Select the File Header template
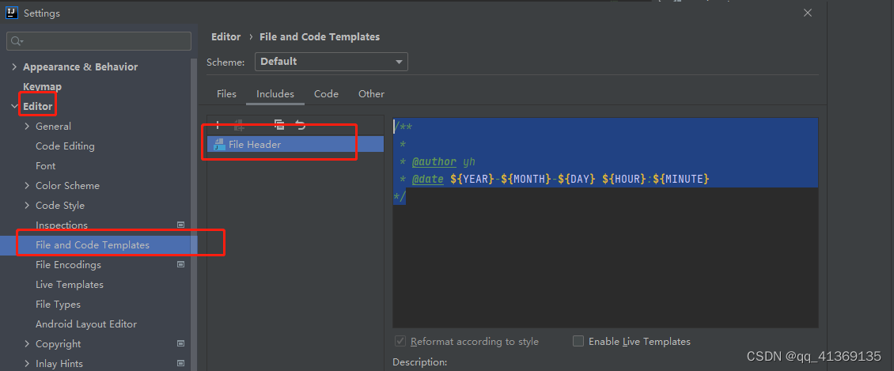The height and width of the screenshot is (371, 894). pyautogui.click(x=295, y=145)
